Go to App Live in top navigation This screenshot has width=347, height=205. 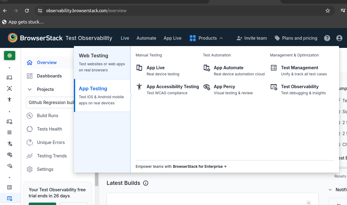pyautogui.click(x=172, y=38)
